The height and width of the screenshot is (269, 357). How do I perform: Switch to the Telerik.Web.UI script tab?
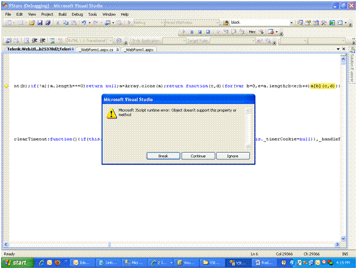[39, 49]
